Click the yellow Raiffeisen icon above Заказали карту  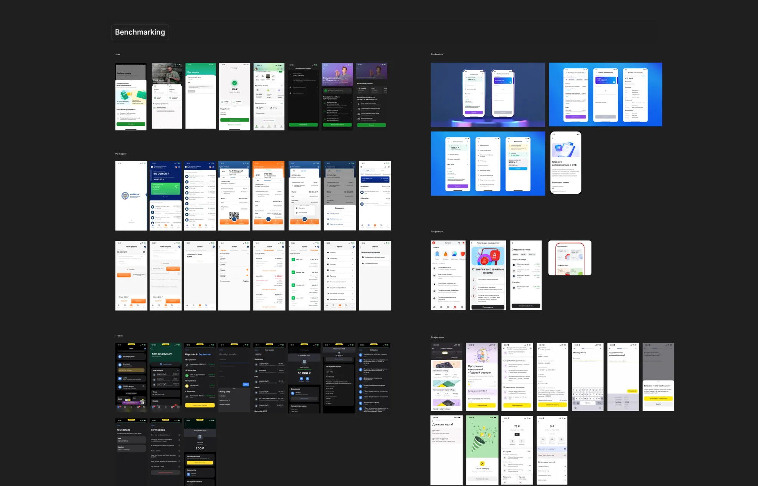click(x=482, y=463)
